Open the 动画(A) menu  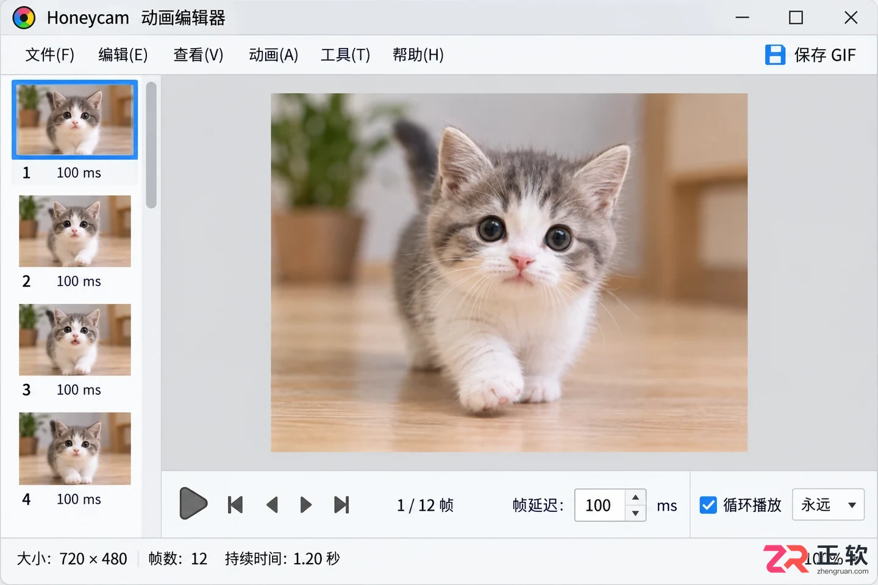pyautogui.click(x=273, y=55)
